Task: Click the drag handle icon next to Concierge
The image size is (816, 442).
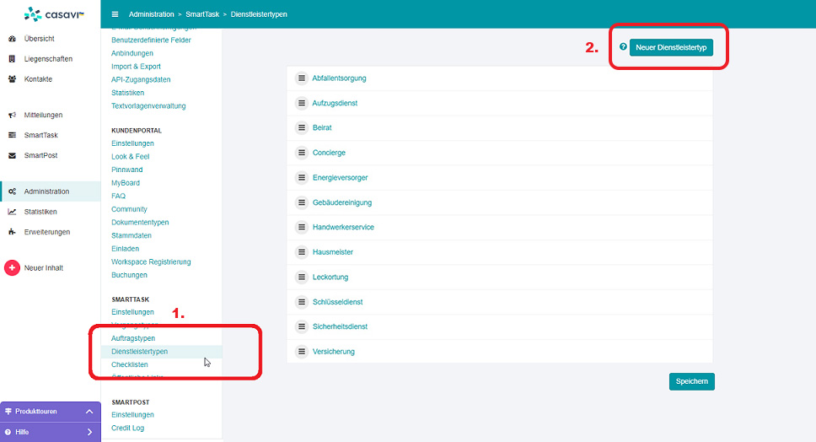Action: 301,153
